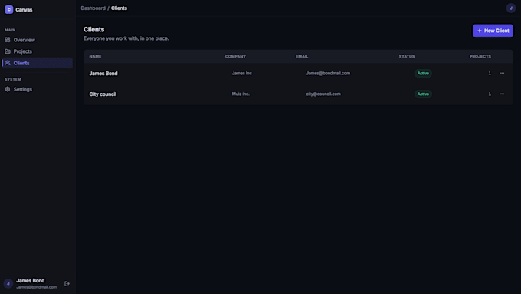Click the Overview grid icon
Viewport: 521px width, 294px height.
tap(8, 40)
